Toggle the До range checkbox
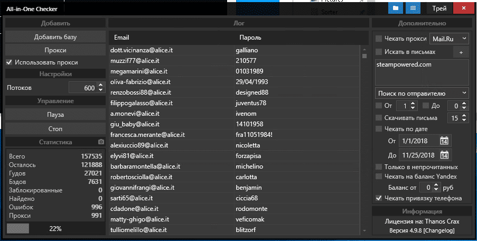This screenshot has height=241, width=477. pos(426,106)
